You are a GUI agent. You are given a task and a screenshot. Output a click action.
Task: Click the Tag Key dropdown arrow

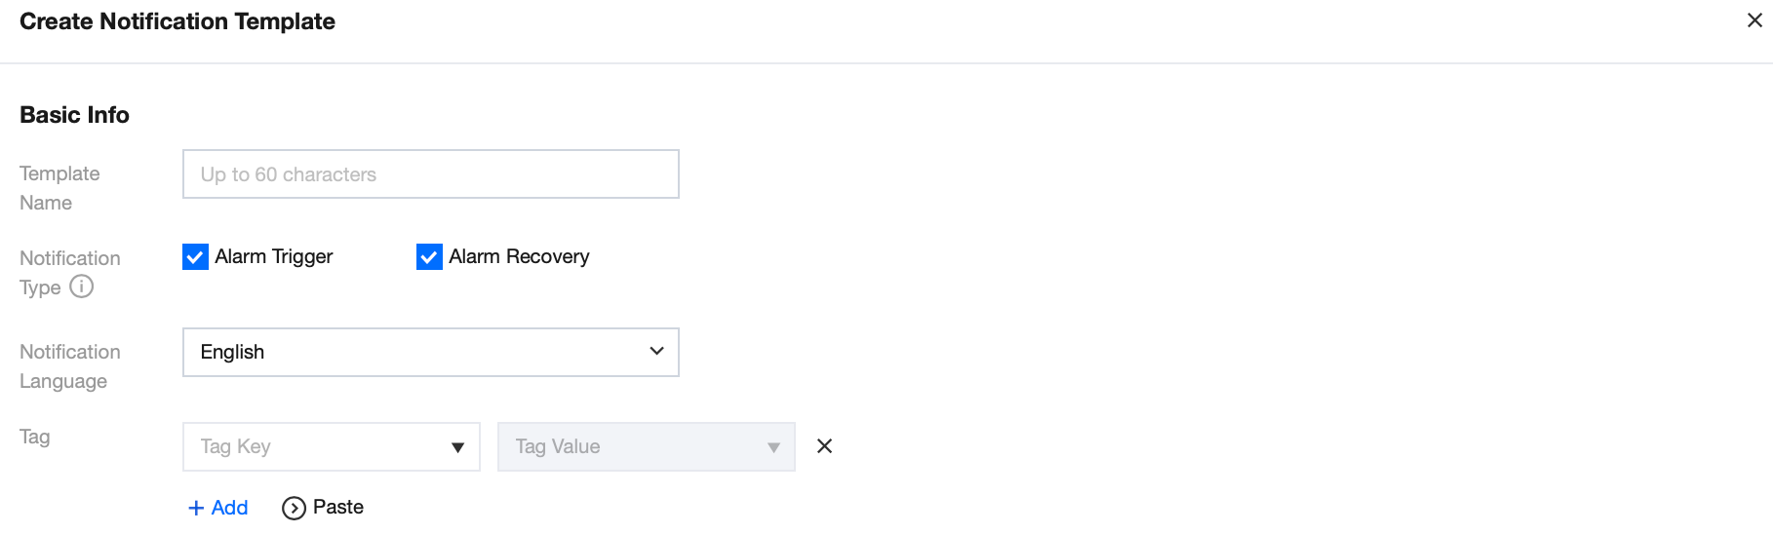point(457,447)
